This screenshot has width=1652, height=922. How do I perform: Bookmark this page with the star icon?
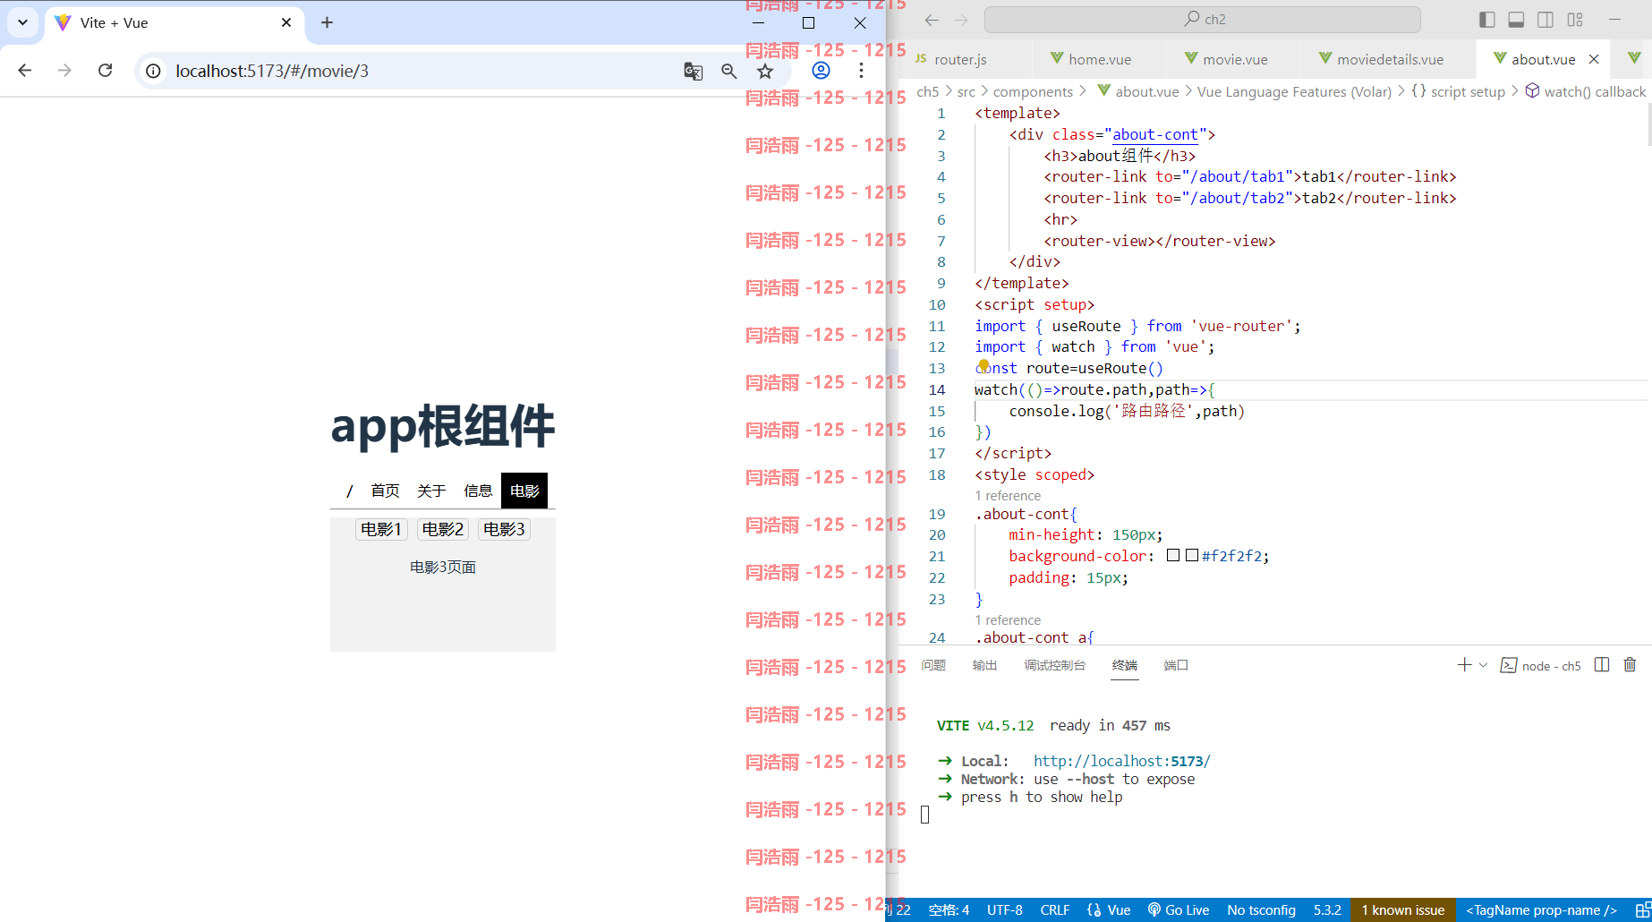point(765,71)
